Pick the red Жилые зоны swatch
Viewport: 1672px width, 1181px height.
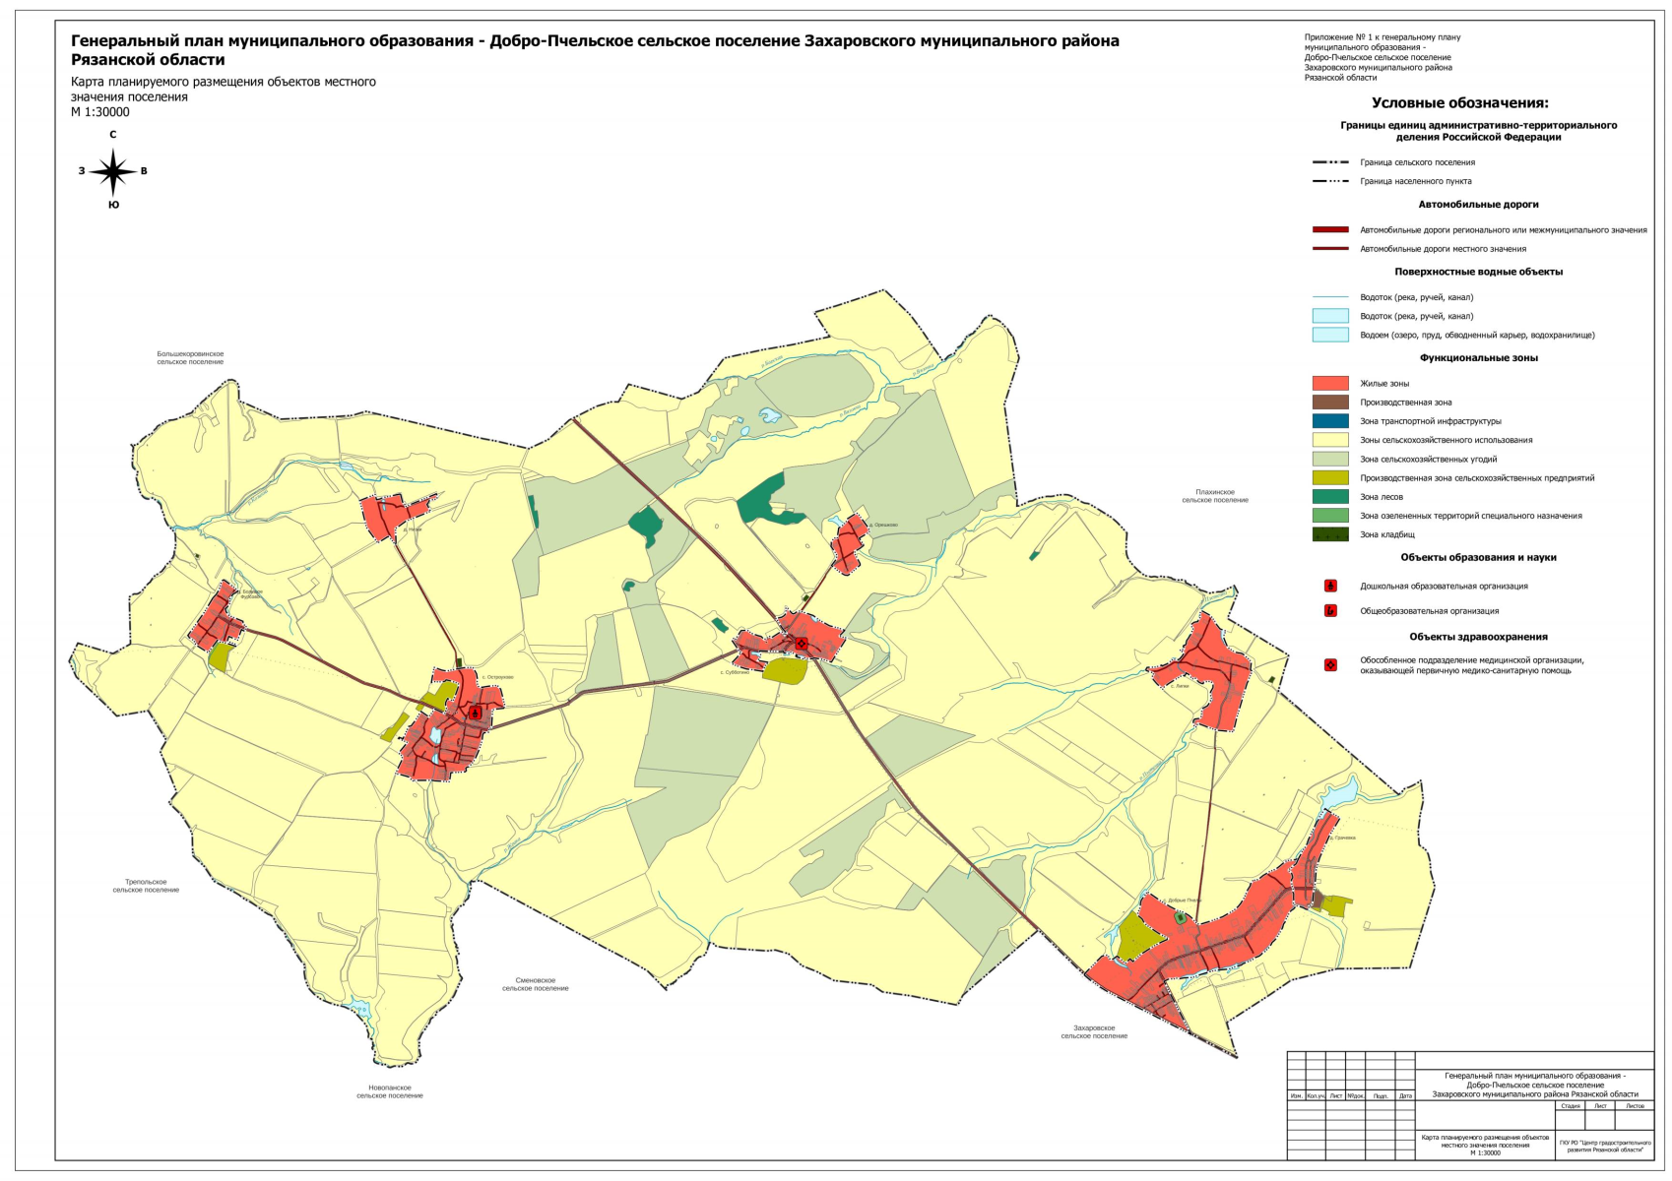click(1329, 384)
